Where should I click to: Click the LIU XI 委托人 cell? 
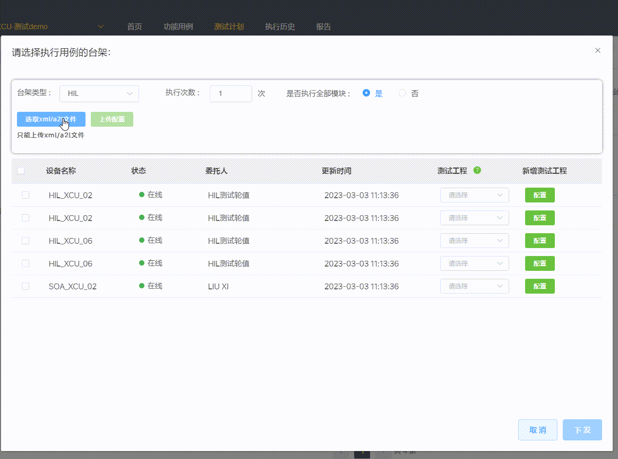click(218, 286)
